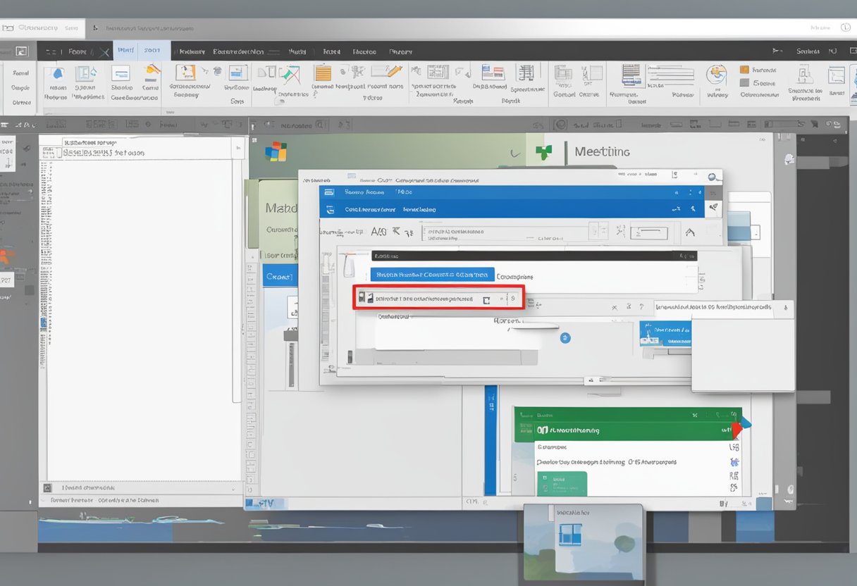Image resolution: width=857 pixels, height=586 pixels.
Task: Click the taskbar thumbnail preview at the bottom
Action: pyautogui.click(x=584, y=542)
